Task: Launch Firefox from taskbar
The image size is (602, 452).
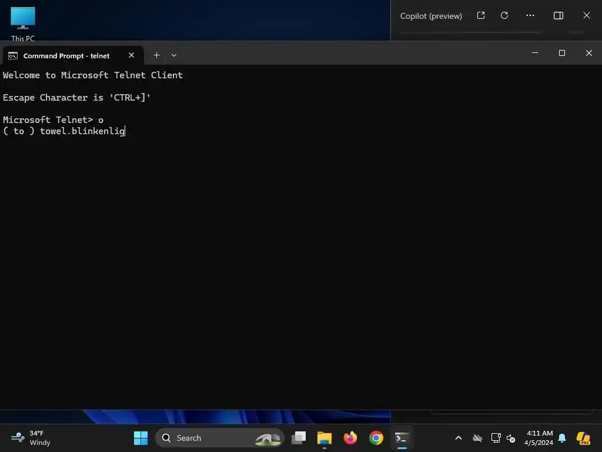Action: (350, 438)
